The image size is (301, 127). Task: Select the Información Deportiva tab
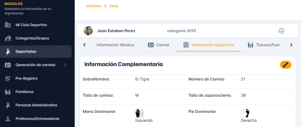click(208, 45)
